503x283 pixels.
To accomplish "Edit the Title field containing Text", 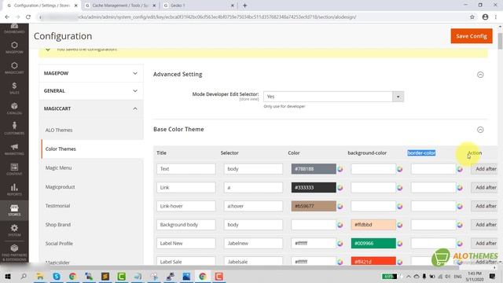I will (x=186, y=169).
